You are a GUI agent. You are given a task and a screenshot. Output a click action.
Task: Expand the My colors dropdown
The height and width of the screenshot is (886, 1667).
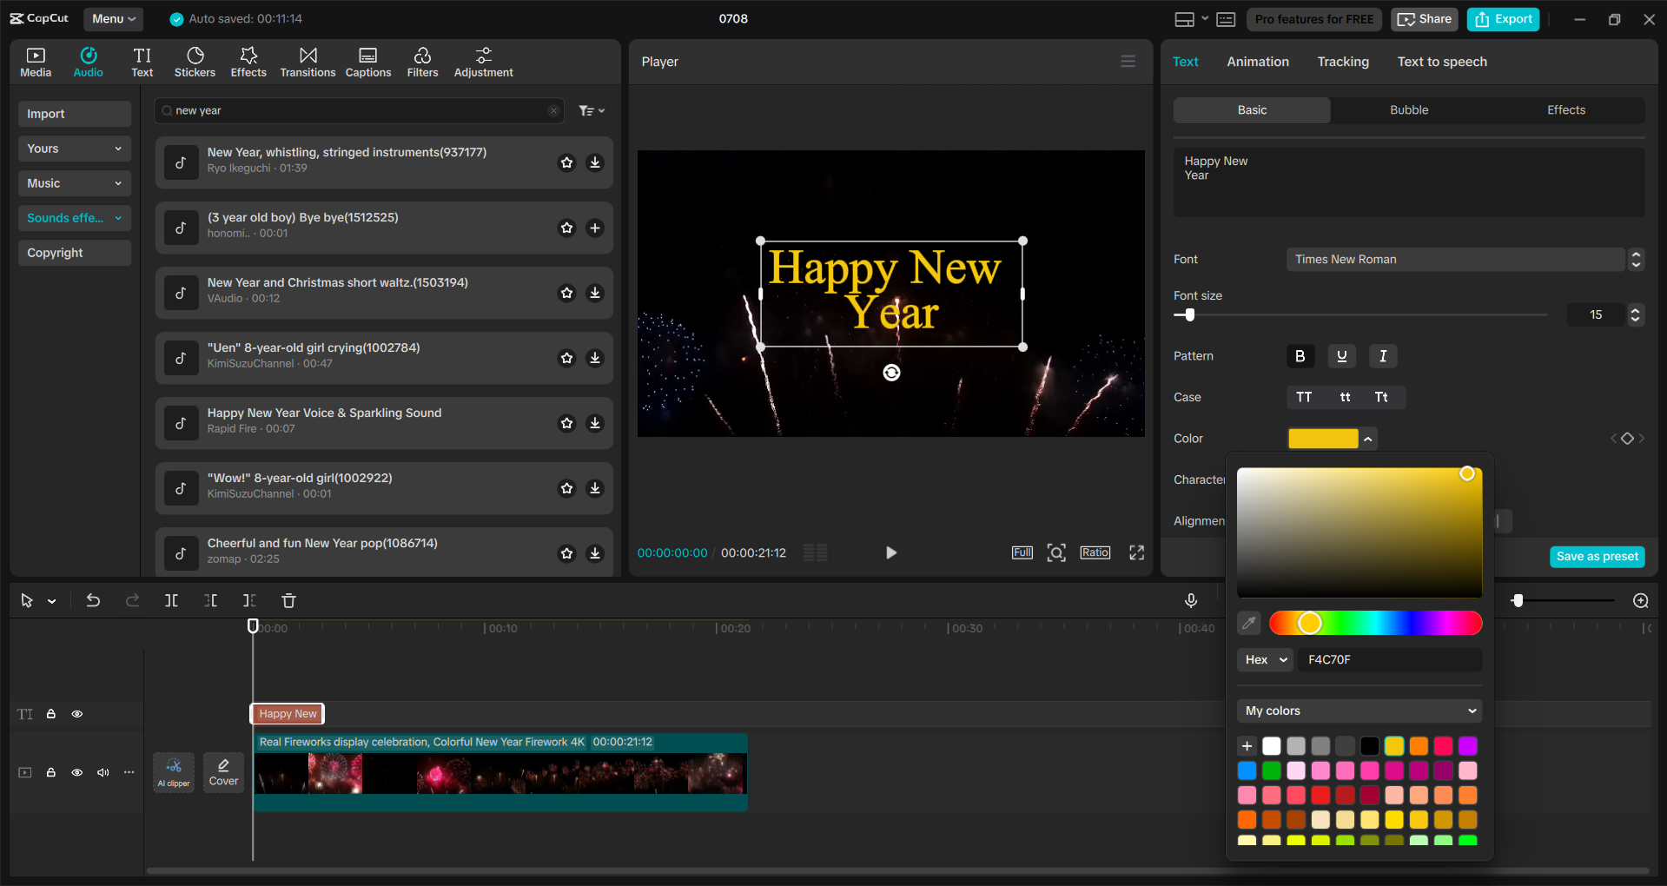(1359, 711)
